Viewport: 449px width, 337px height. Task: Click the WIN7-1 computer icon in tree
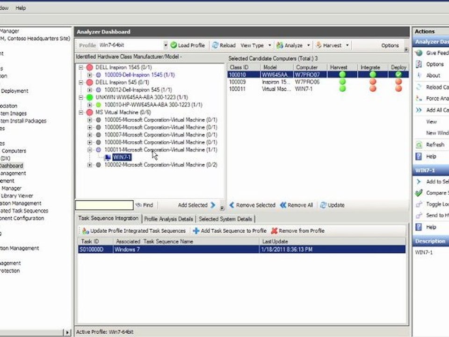[x=108, y=157]
